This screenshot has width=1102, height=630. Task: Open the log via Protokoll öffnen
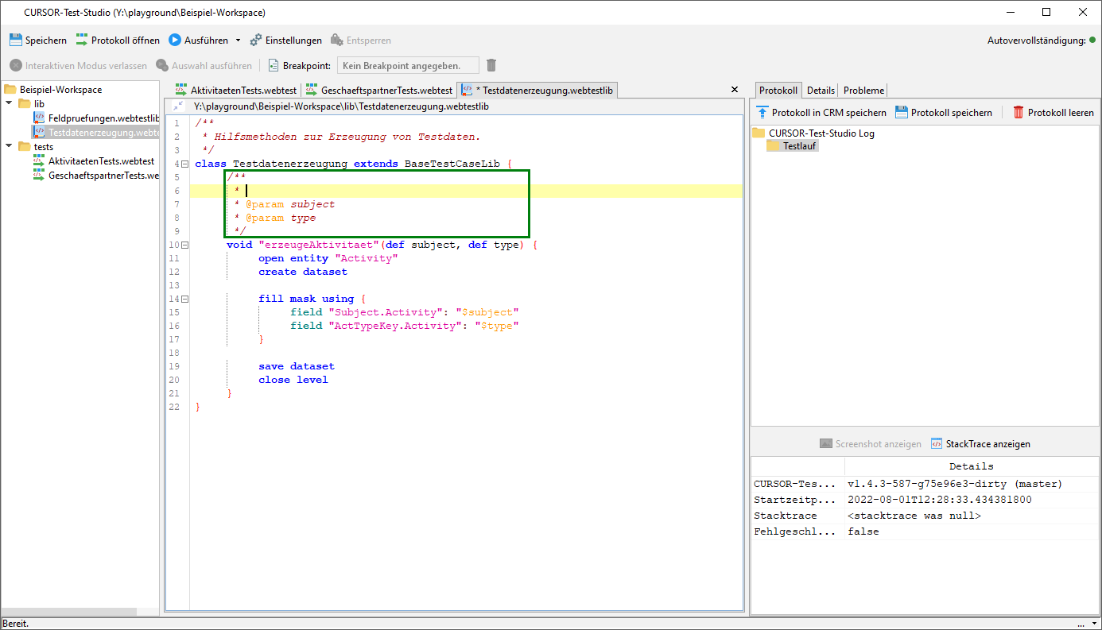point(118,41)
